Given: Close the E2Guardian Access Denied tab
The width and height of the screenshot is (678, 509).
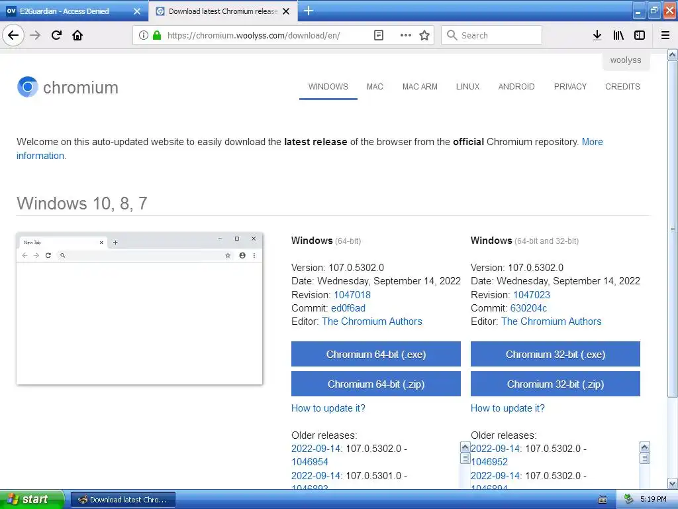Looking at the screenshot, I should click(x=137, y=11).
